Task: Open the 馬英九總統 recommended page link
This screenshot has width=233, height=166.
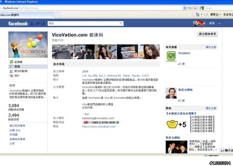Action: (x=185, y=90)
